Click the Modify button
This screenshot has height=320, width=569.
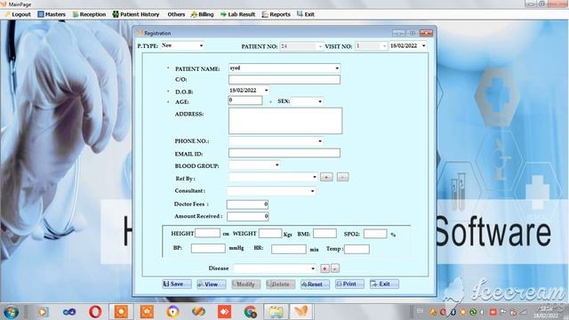[245, 284]
